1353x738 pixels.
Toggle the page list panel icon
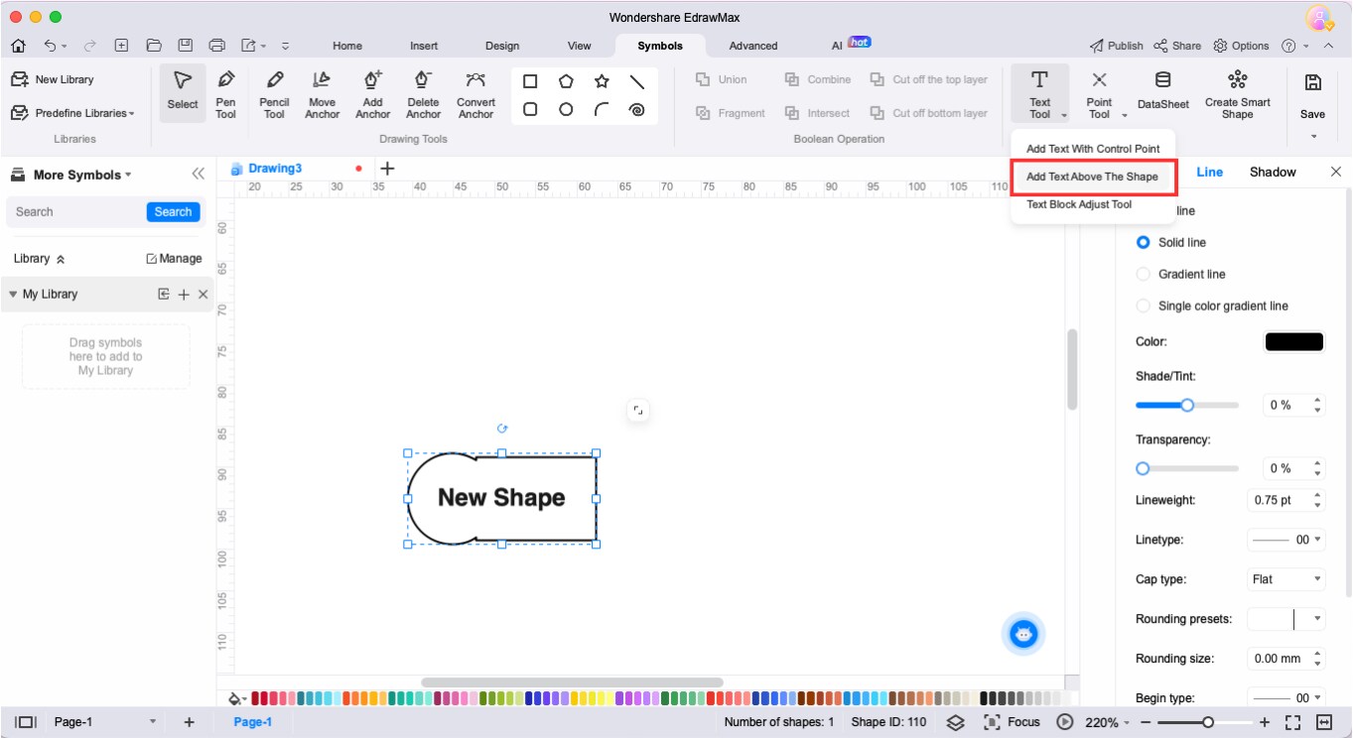[x=27, y=722]
